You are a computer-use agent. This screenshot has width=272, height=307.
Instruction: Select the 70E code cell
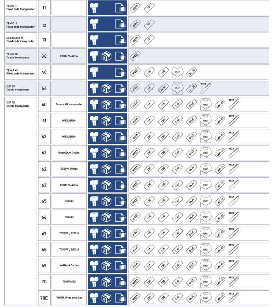(44, 298)
